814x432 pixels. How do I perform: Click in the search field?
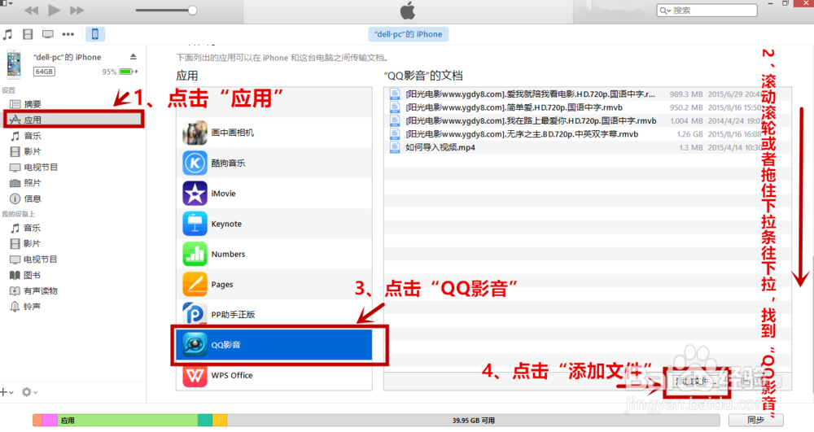[x=707, y=11]
